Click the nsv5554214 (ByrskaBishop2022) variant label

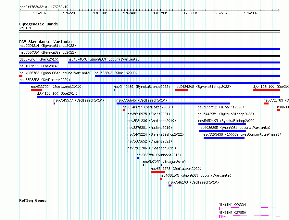pyautogui.click(x=48, y=46)
